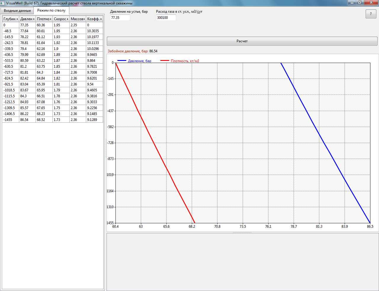Select depth cell -145.5

coord(11,37)
